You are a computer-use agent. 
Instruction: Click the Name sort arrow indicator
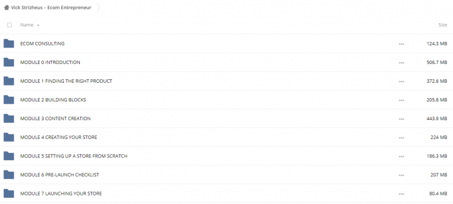(38, 25)
